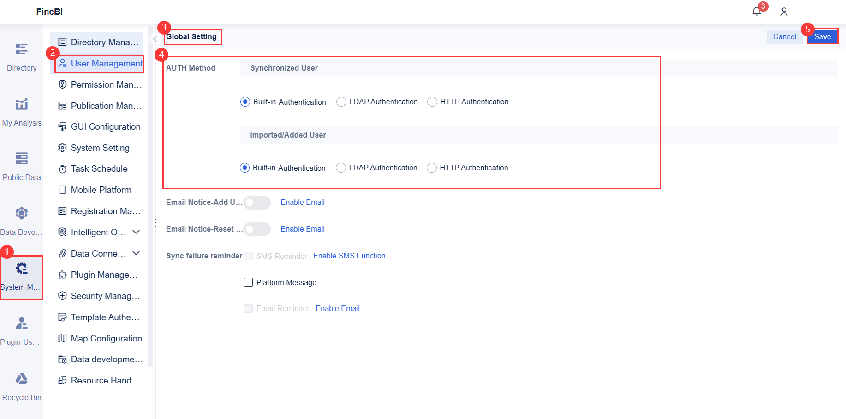The width and height of the screenshot is (846, 419).
Task: Check the Platform Message checkbox
Action: (x=248, y=282)
